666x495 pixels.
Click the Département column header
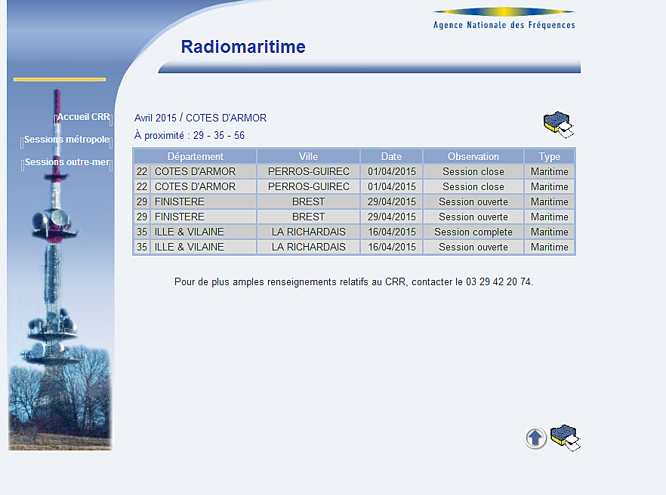[x=196, y=157]
